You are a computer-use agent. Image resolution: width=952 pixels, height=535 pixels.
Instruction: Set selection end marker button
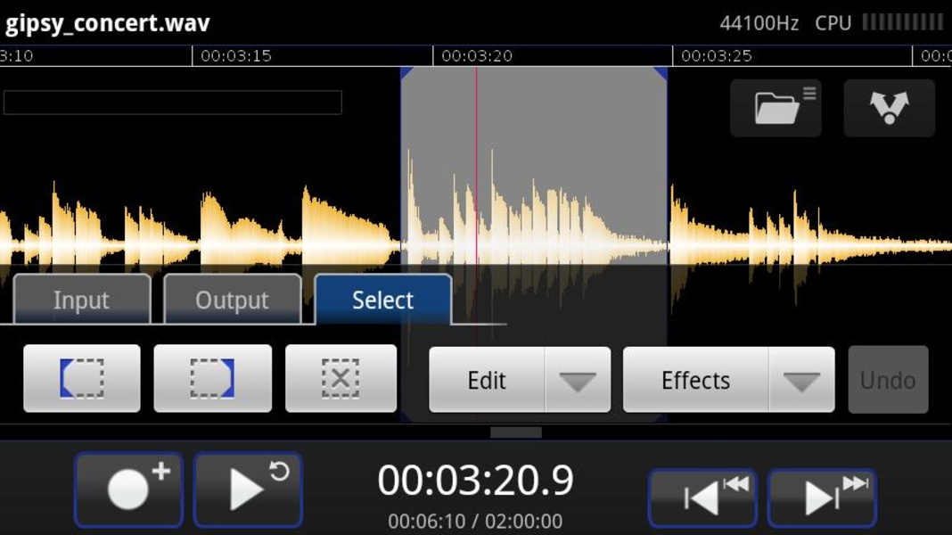(212, 378)
